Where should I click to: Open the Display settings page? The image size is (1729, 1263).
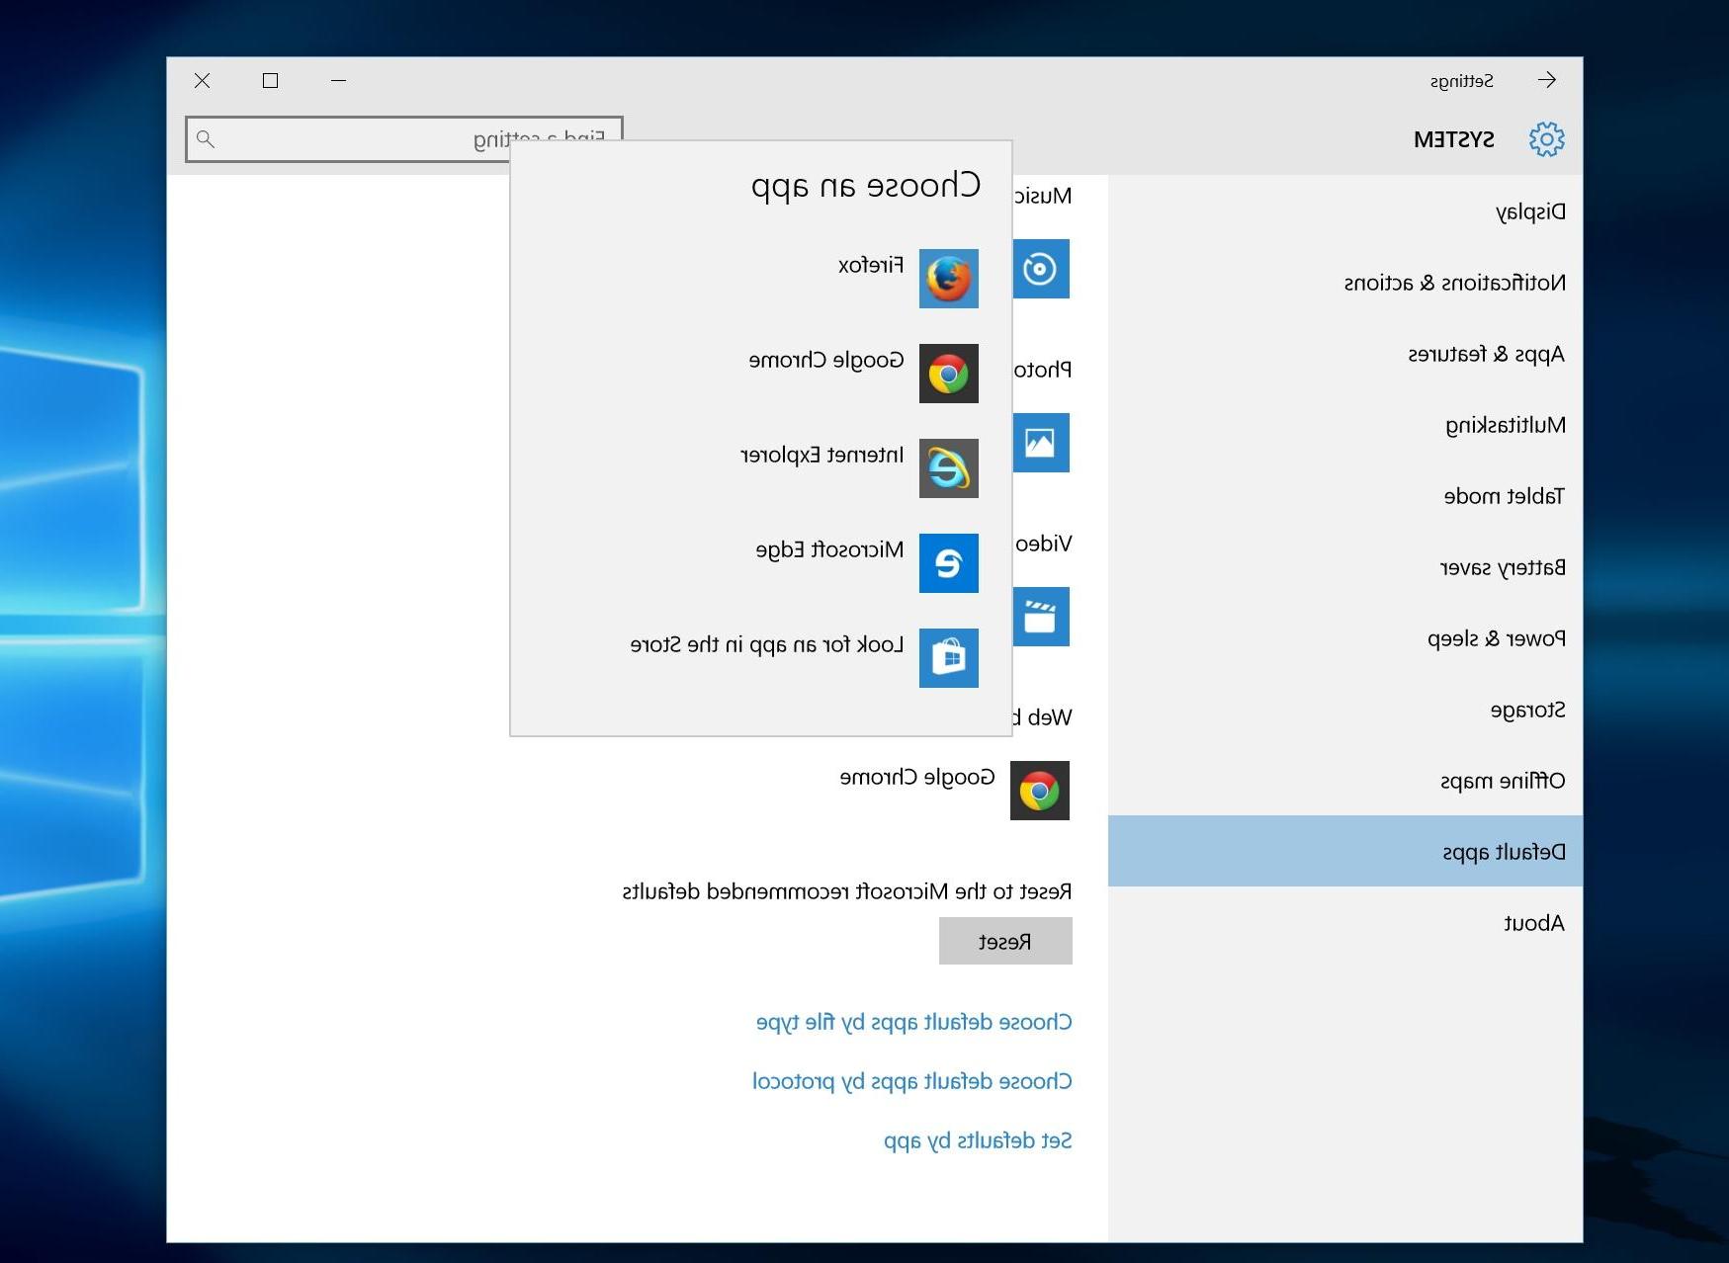coord(1345,211)
